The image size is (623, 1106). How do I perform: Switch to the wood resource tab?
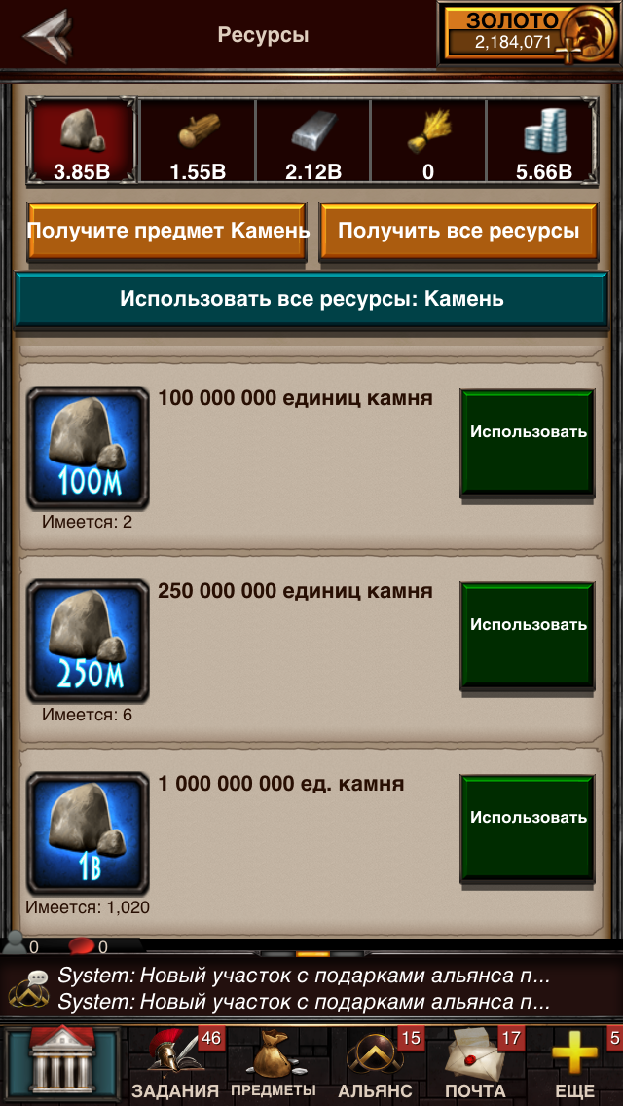[198, 142]
